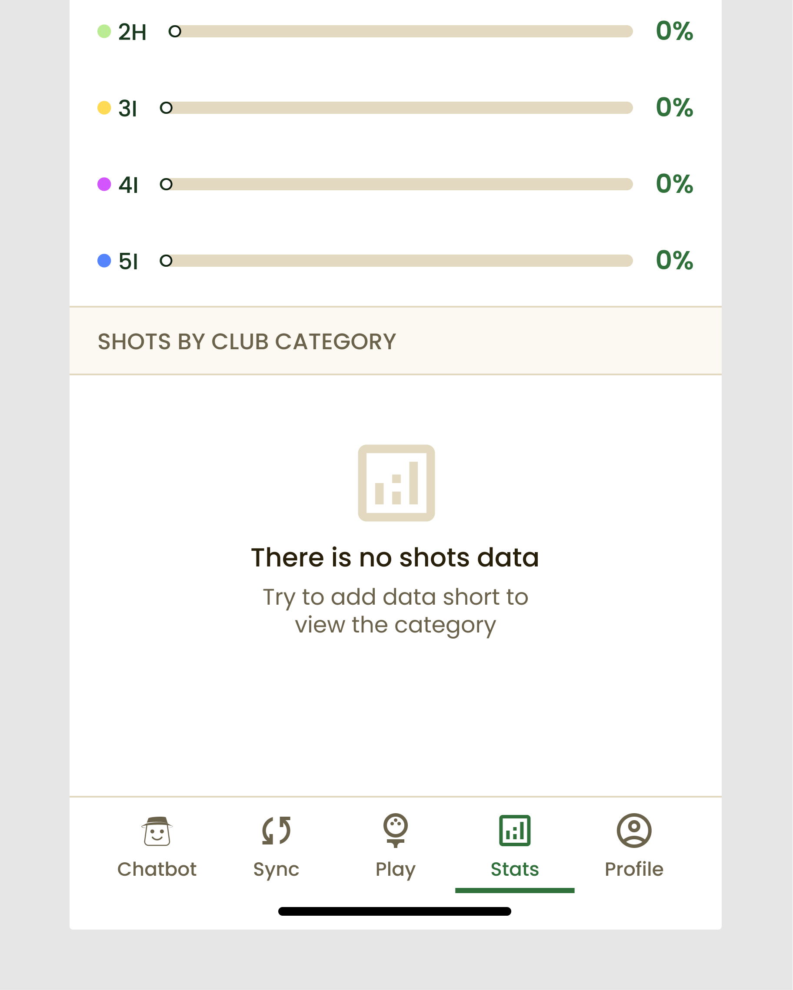Select the Play golf ball icon
This screenshot has height=990, width=793.
click(x=395, y=831)
